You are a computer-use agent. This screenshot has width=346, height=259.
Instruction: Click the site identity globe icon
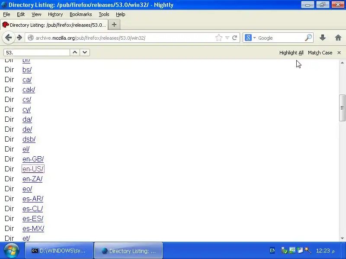pyautogui.click(x=31, y=38)
